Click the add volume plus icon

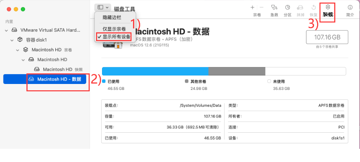pos(252,8)
